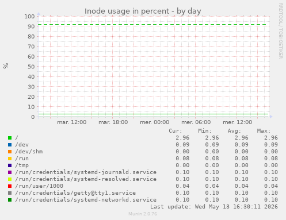Click the yellow swatch for /run
This screenshot has width=286, height=220.
(10, 159)
